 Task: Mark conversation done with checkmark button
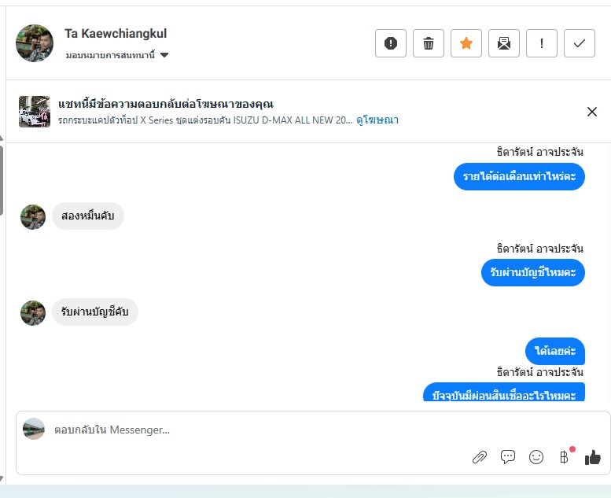[x=580, y=43]
